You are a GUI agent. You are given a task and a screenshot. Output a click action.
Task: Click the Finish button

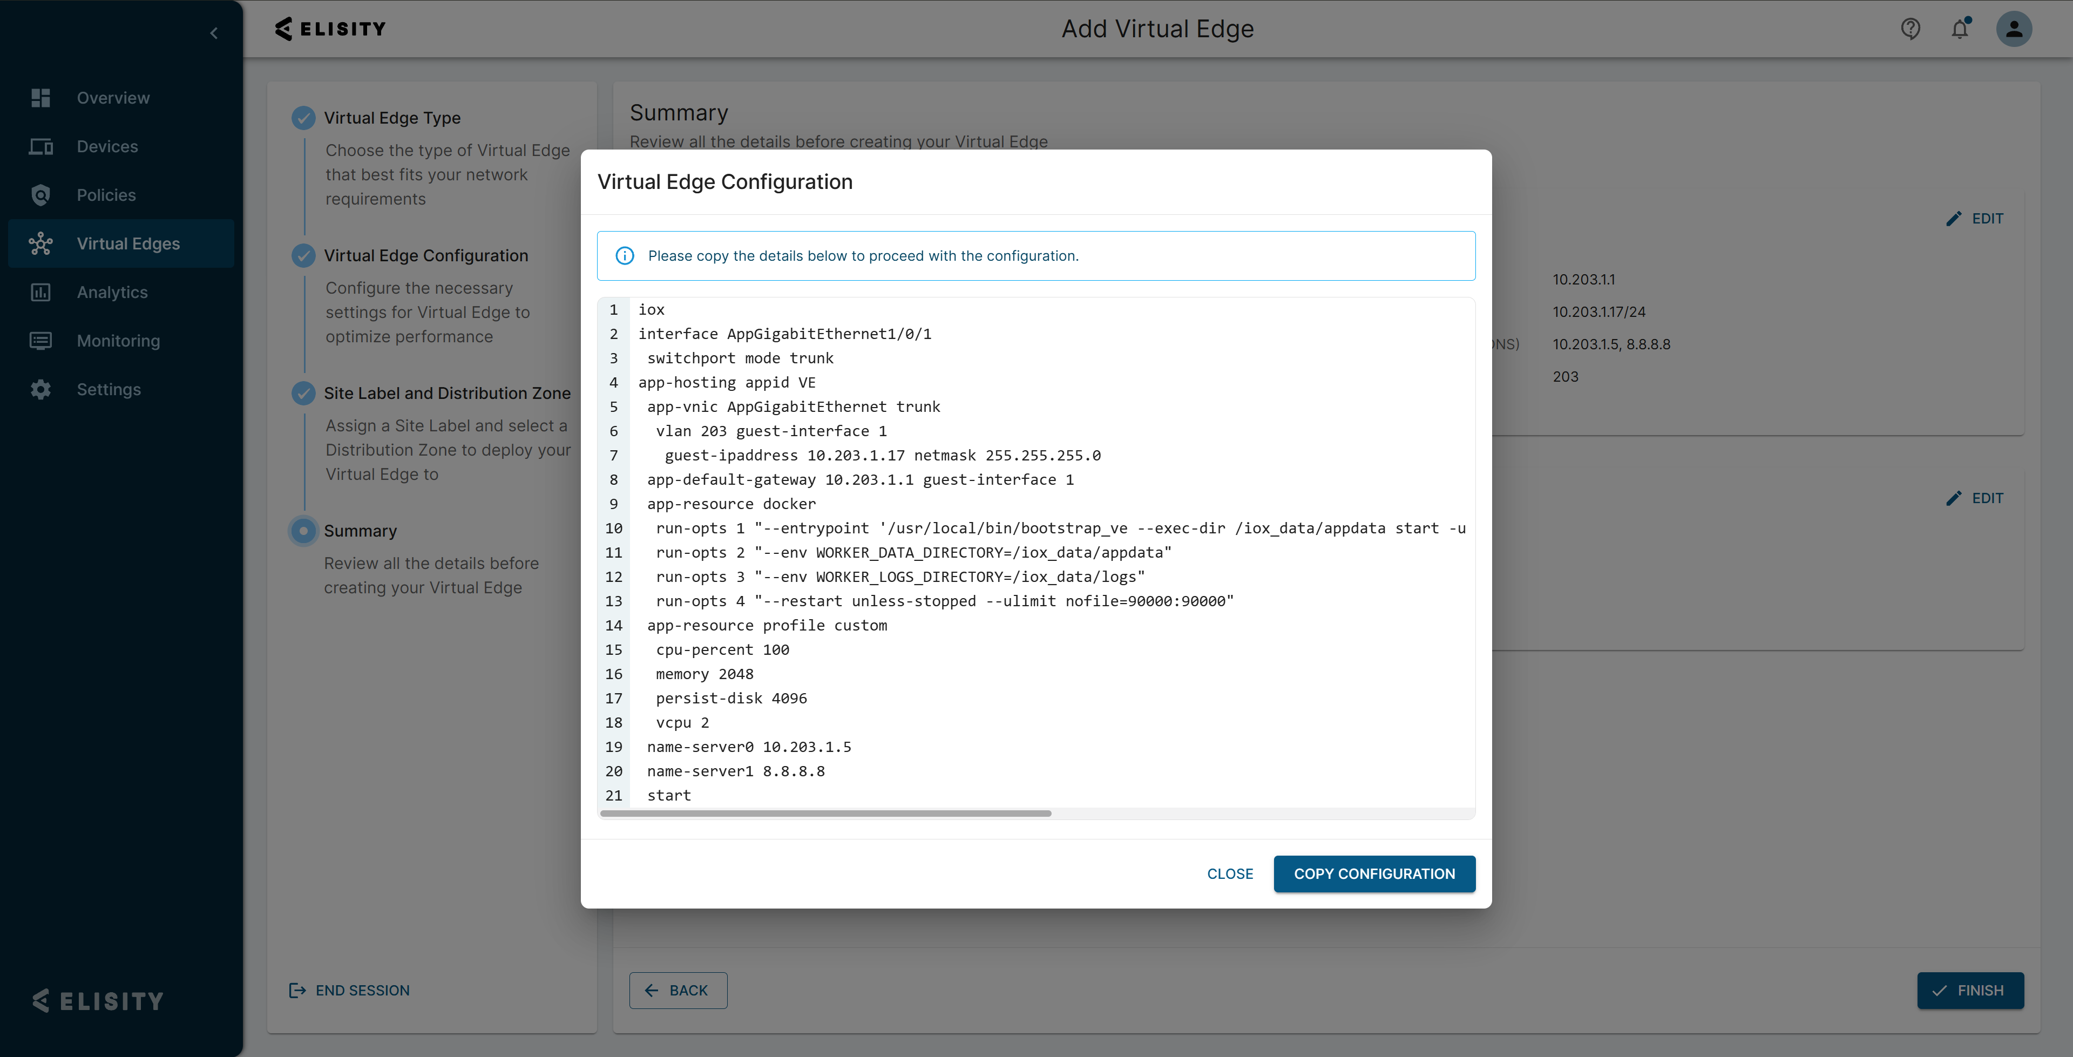click(x=1970, y=990)
